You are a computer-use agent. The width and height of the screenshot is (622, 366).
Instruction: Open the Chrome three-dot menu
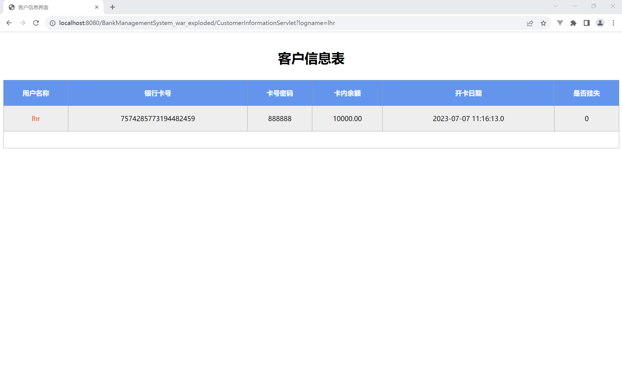click(x=613, y=23)
